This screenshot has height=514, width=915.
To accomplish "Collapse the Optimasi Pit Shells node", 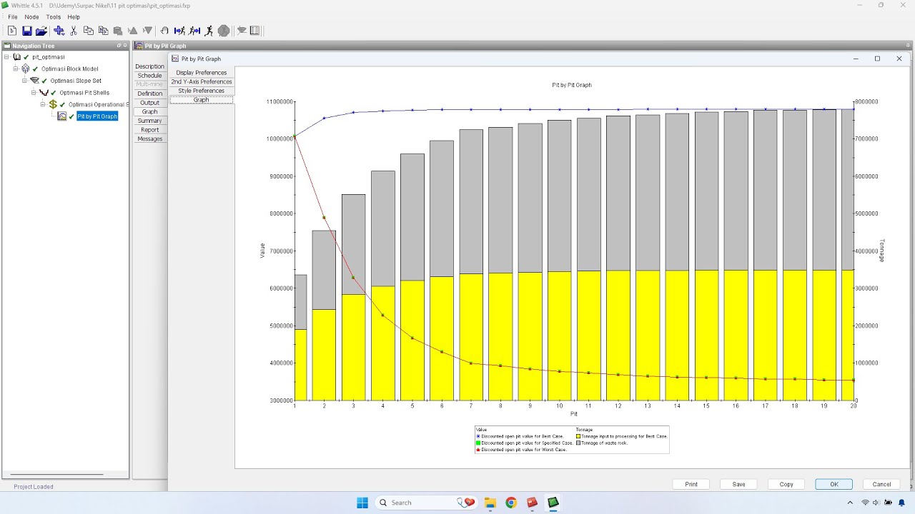I will click(34, 93).
